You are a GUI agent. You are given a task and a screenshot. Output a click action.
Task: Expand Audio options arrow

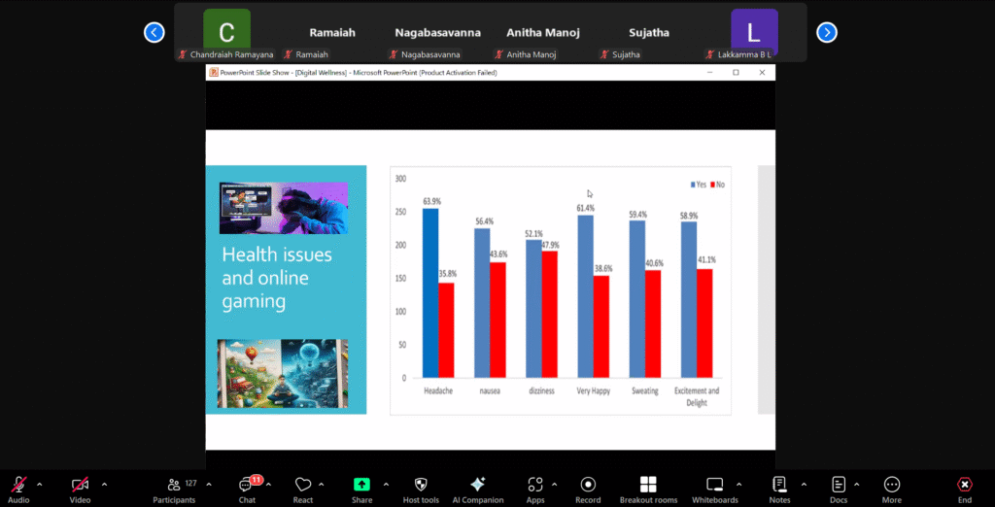click(x=40, y=483)
